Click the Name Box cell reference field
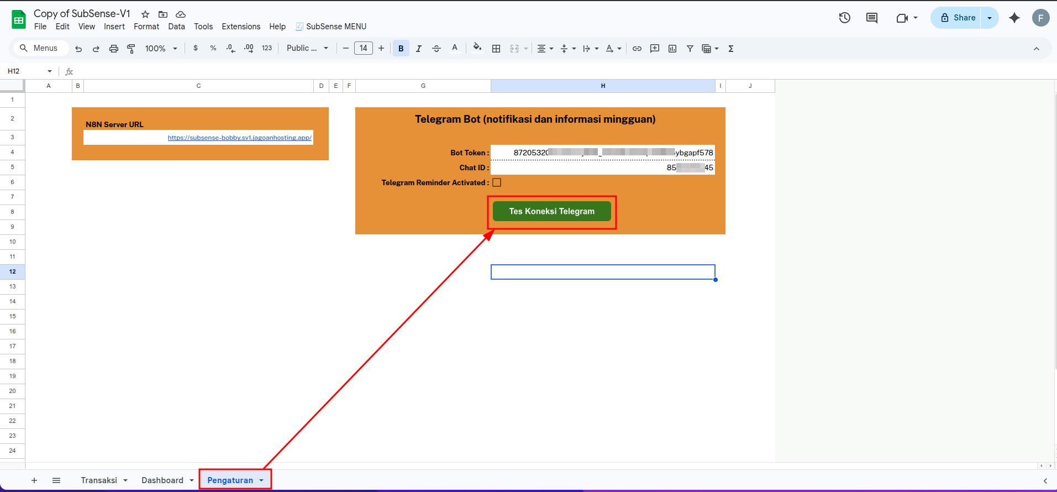 25,71
